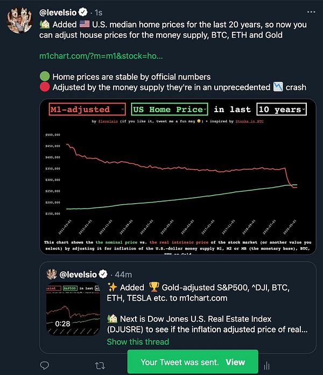Click View on the tweet sent notification

235,362
